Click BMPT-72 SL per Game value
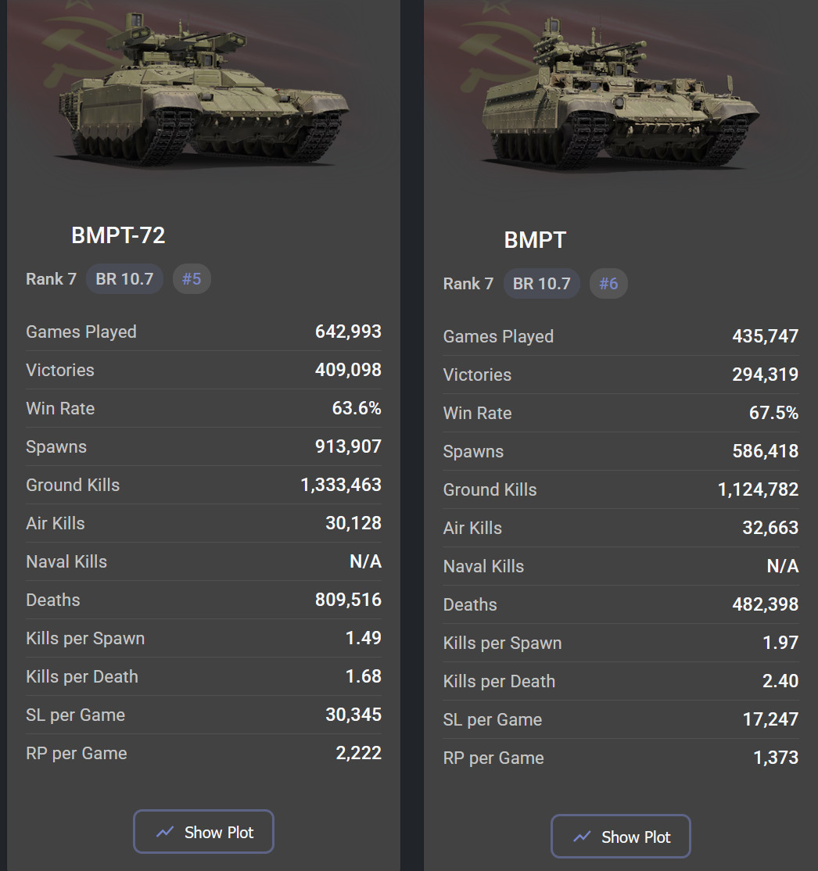818x871 pixels. pyautogui.click(x=353, y=715)
